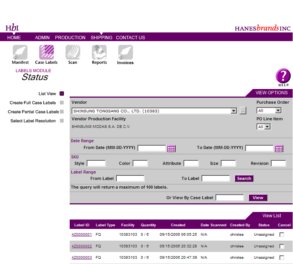Open the From Date calendar picker
Image resolution: width=293 pixels, height=264 pixels.
click(171, 149)
